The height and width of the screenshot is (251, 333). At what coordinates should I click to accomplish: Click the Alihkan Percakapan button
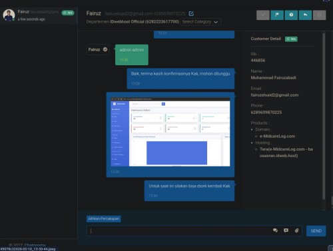104,219
